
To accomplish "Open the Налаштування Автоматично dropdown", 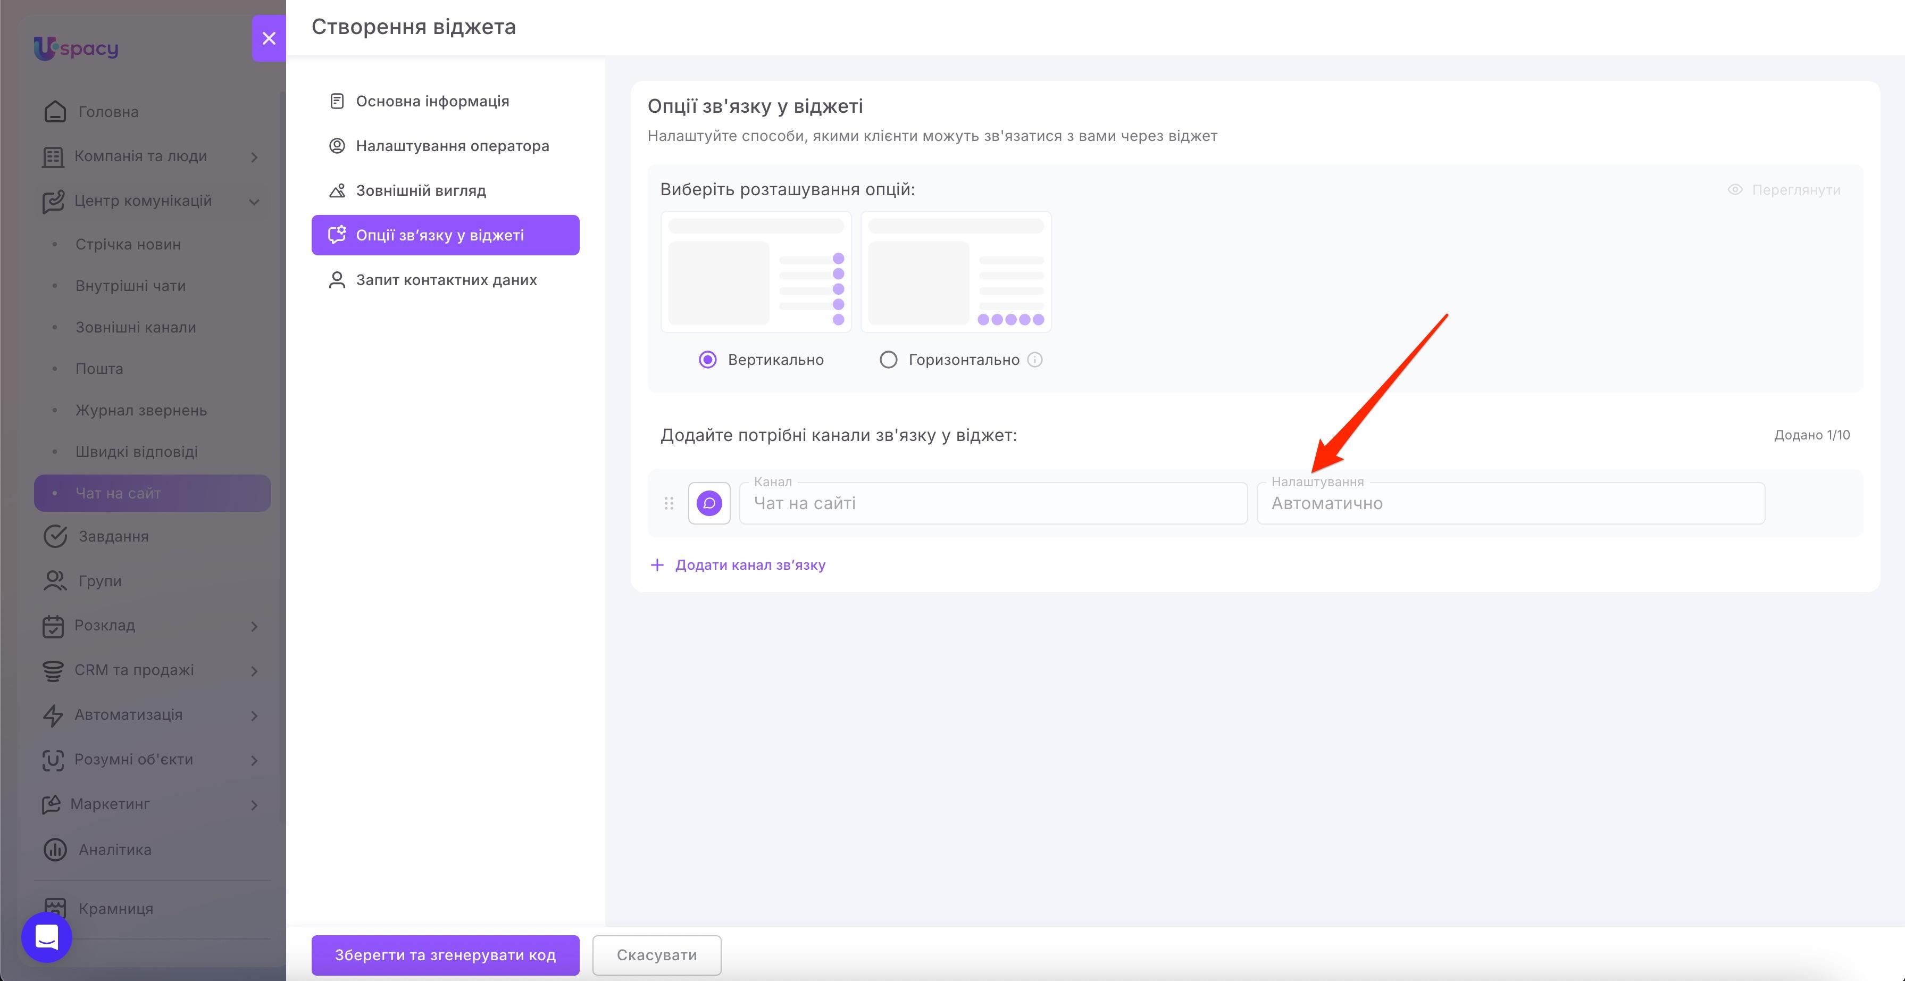I will tap(1511, 503).
